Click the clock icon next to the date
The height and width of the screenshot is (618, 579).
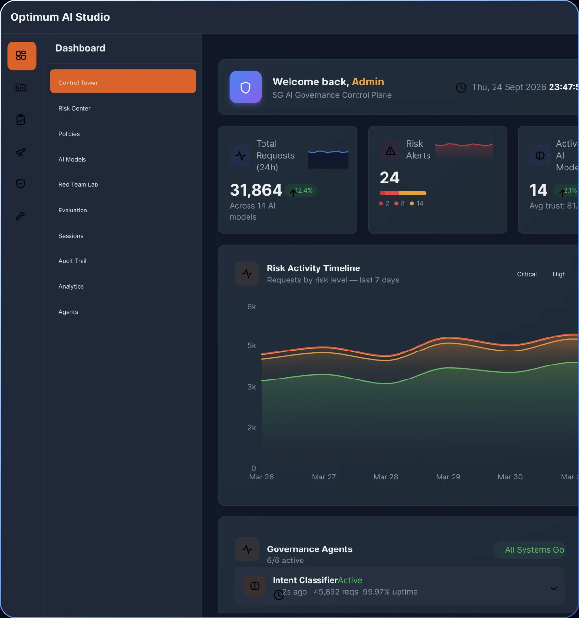pos(461,88)
